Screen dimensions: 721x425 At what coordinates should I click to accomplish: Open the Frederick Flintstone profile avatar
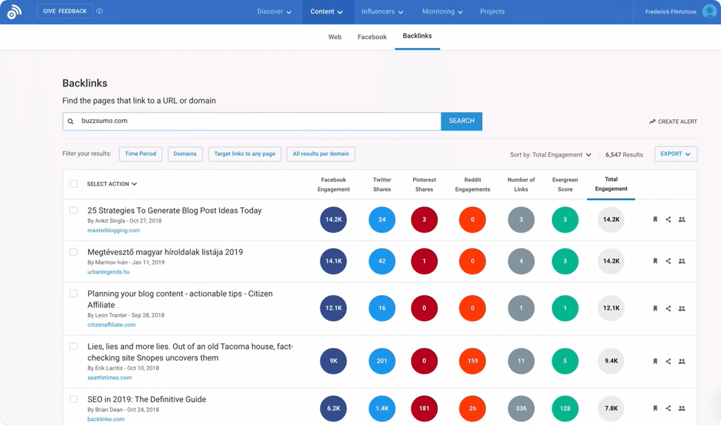[x=709, y=11]
